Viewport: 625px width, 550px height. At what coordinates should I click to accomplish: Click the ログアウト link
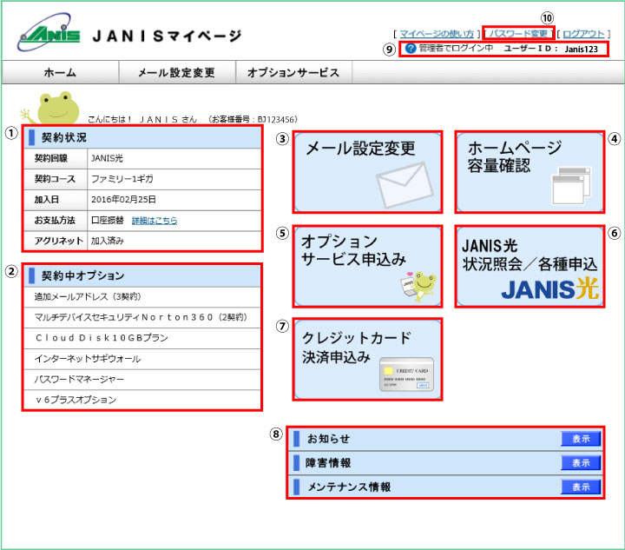[583, 34]
